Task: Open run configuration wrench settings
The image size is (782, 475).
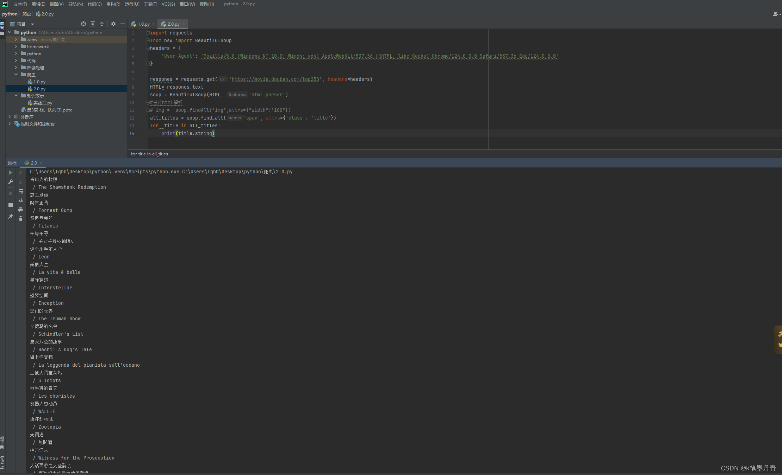Action: coord(11,182)
